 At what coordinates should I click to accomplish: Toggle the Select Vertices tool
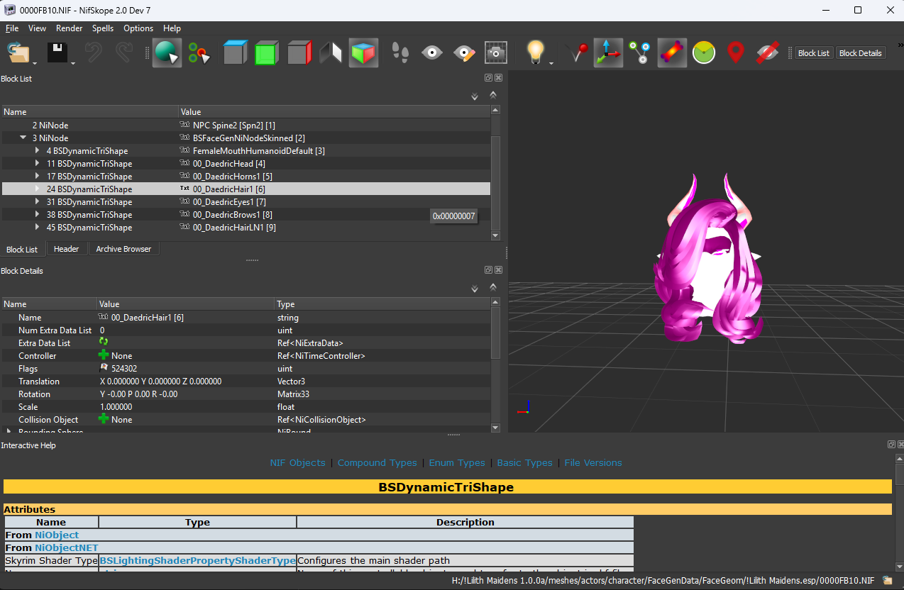[x=199, y=52]
